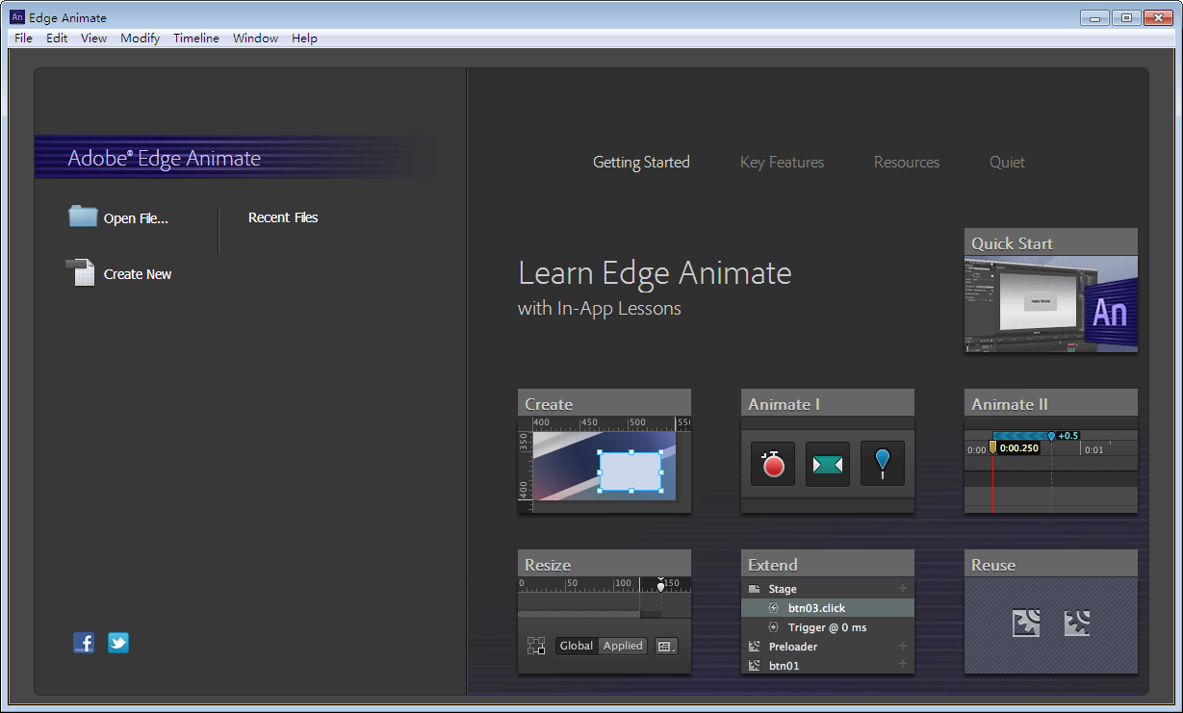This screenshot has width=1183, height=713.
Task: Open the Facebook icon link
Action: pos(84,643)
